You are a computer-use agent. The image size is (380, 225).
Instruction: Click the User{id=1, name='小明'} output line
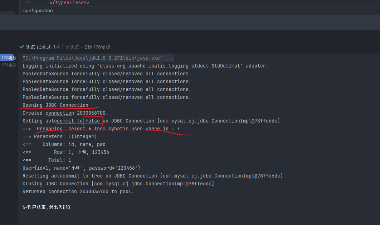pos(82,168)
